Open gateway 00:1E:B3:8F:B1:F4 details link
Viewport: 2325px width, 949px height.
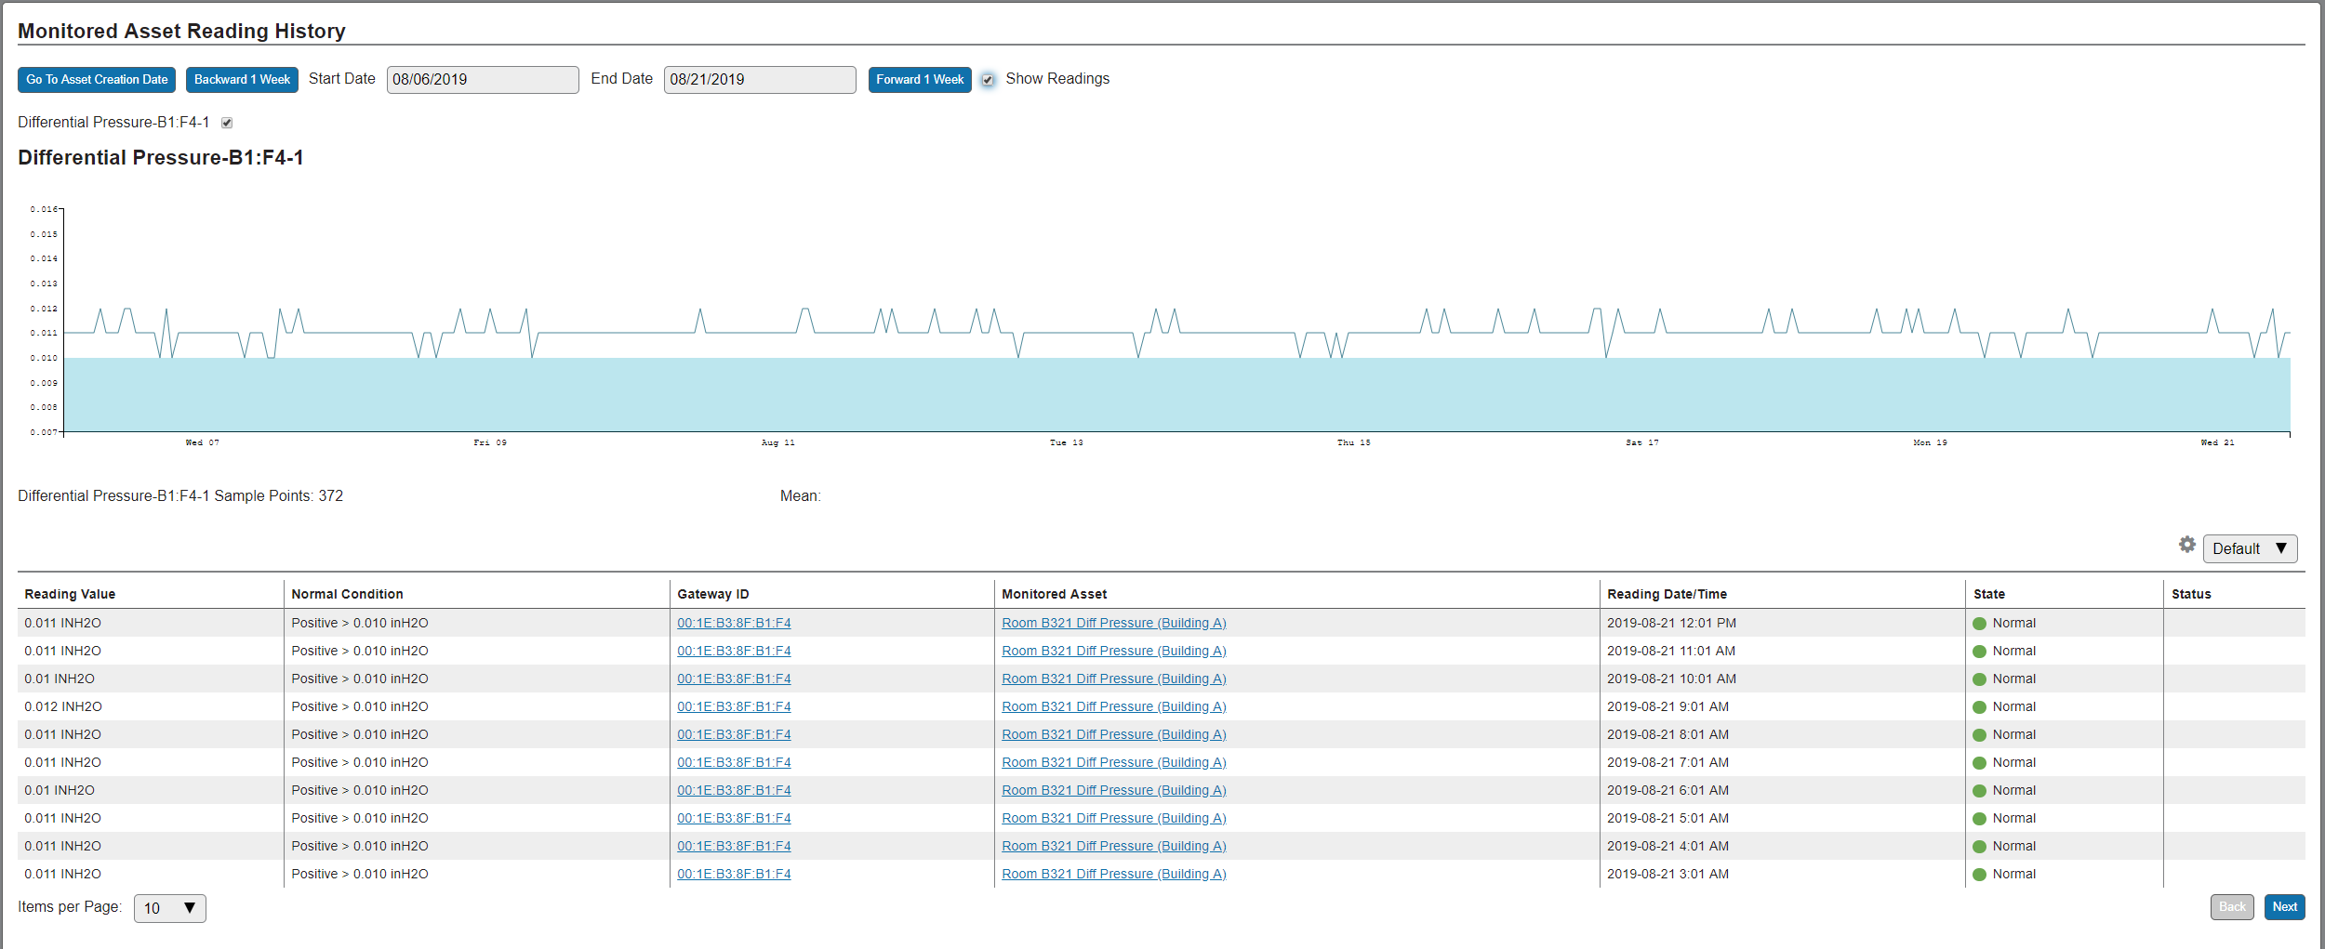pyautogui.click(x=734, y=623)
